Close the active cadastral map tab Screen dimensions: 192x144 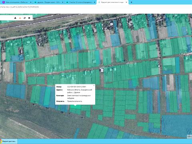[x=126, y=2]
